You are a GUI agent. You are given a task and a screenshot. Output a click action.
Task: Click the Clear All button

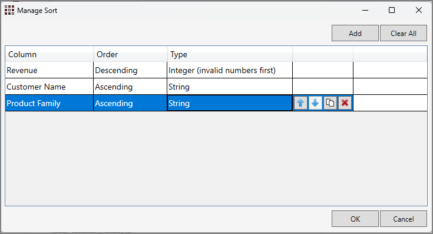click(x=403, y=33)
